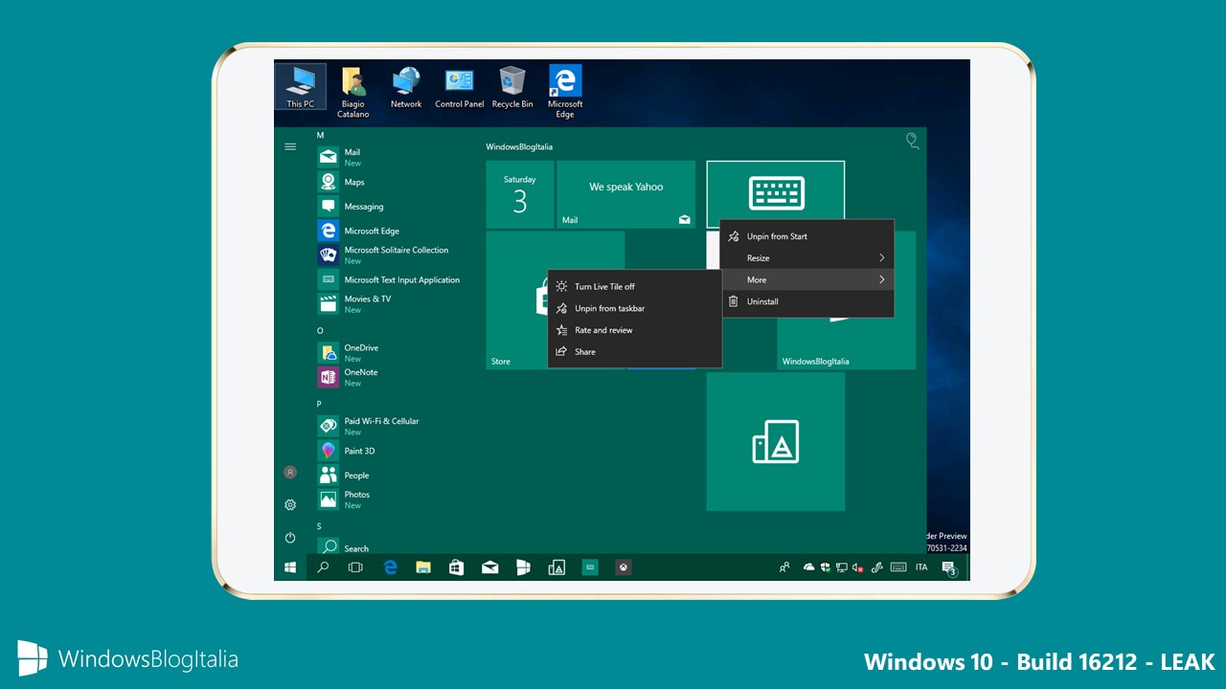This screenshot has height=689, width=1226.
Task: Launch Paint 3D from the app list
Action: click(389, 451)
